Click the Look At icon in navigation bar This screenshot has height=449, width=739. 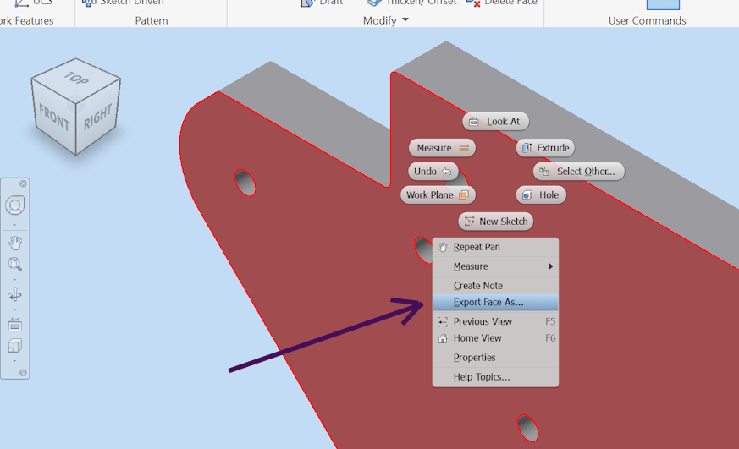(15, 324)
